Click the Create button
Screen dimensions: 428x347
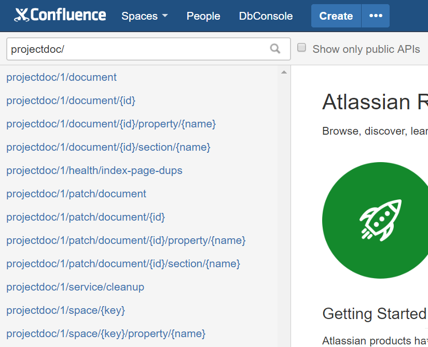pyautogui.click(x=336, y=16)
